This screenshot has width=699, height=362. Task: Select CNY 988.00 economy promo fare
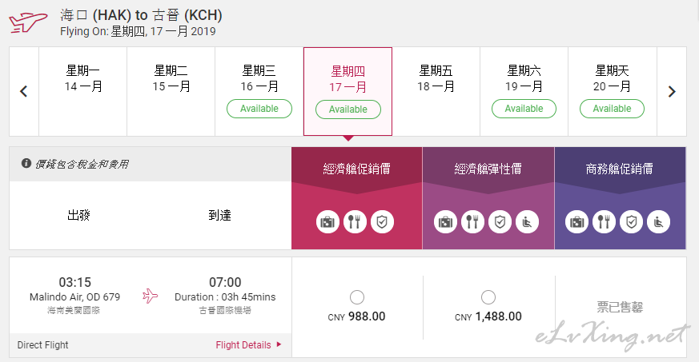tap(356, 297)
